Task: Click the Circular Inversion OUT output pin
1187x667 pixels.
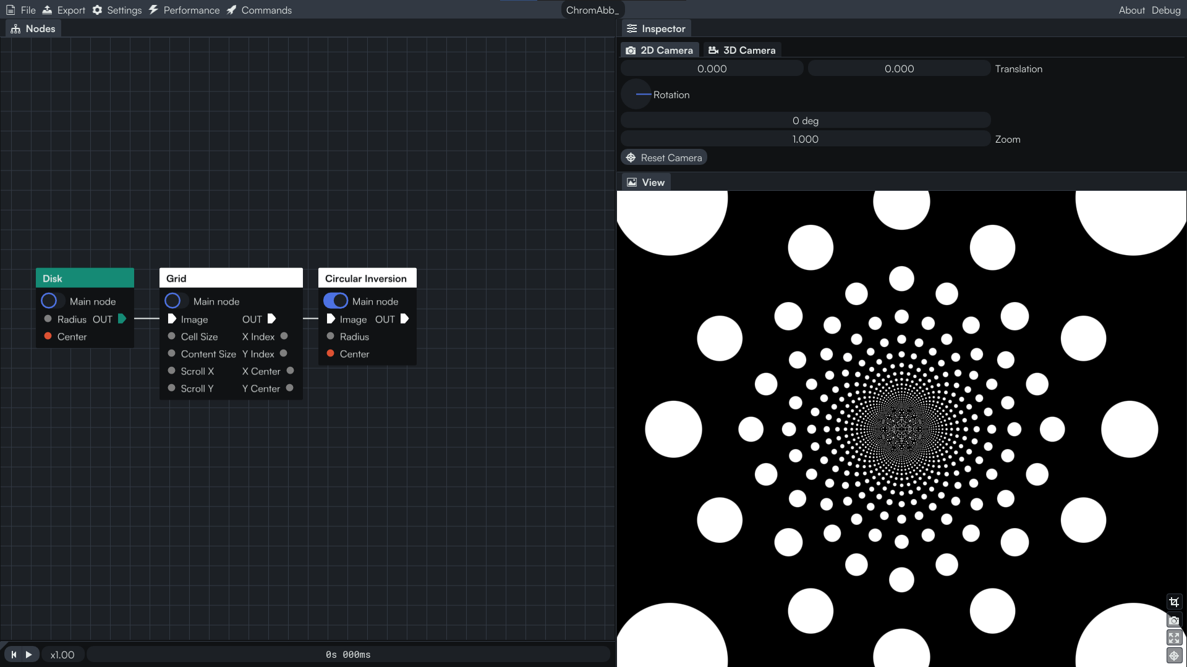Action: (x=404, y=319)
